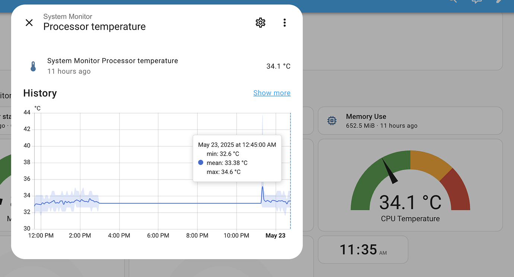Image resolution: width=514 pixels, height=277 pixels.
Task: Open the Show more history link
Action: point(272,93)
